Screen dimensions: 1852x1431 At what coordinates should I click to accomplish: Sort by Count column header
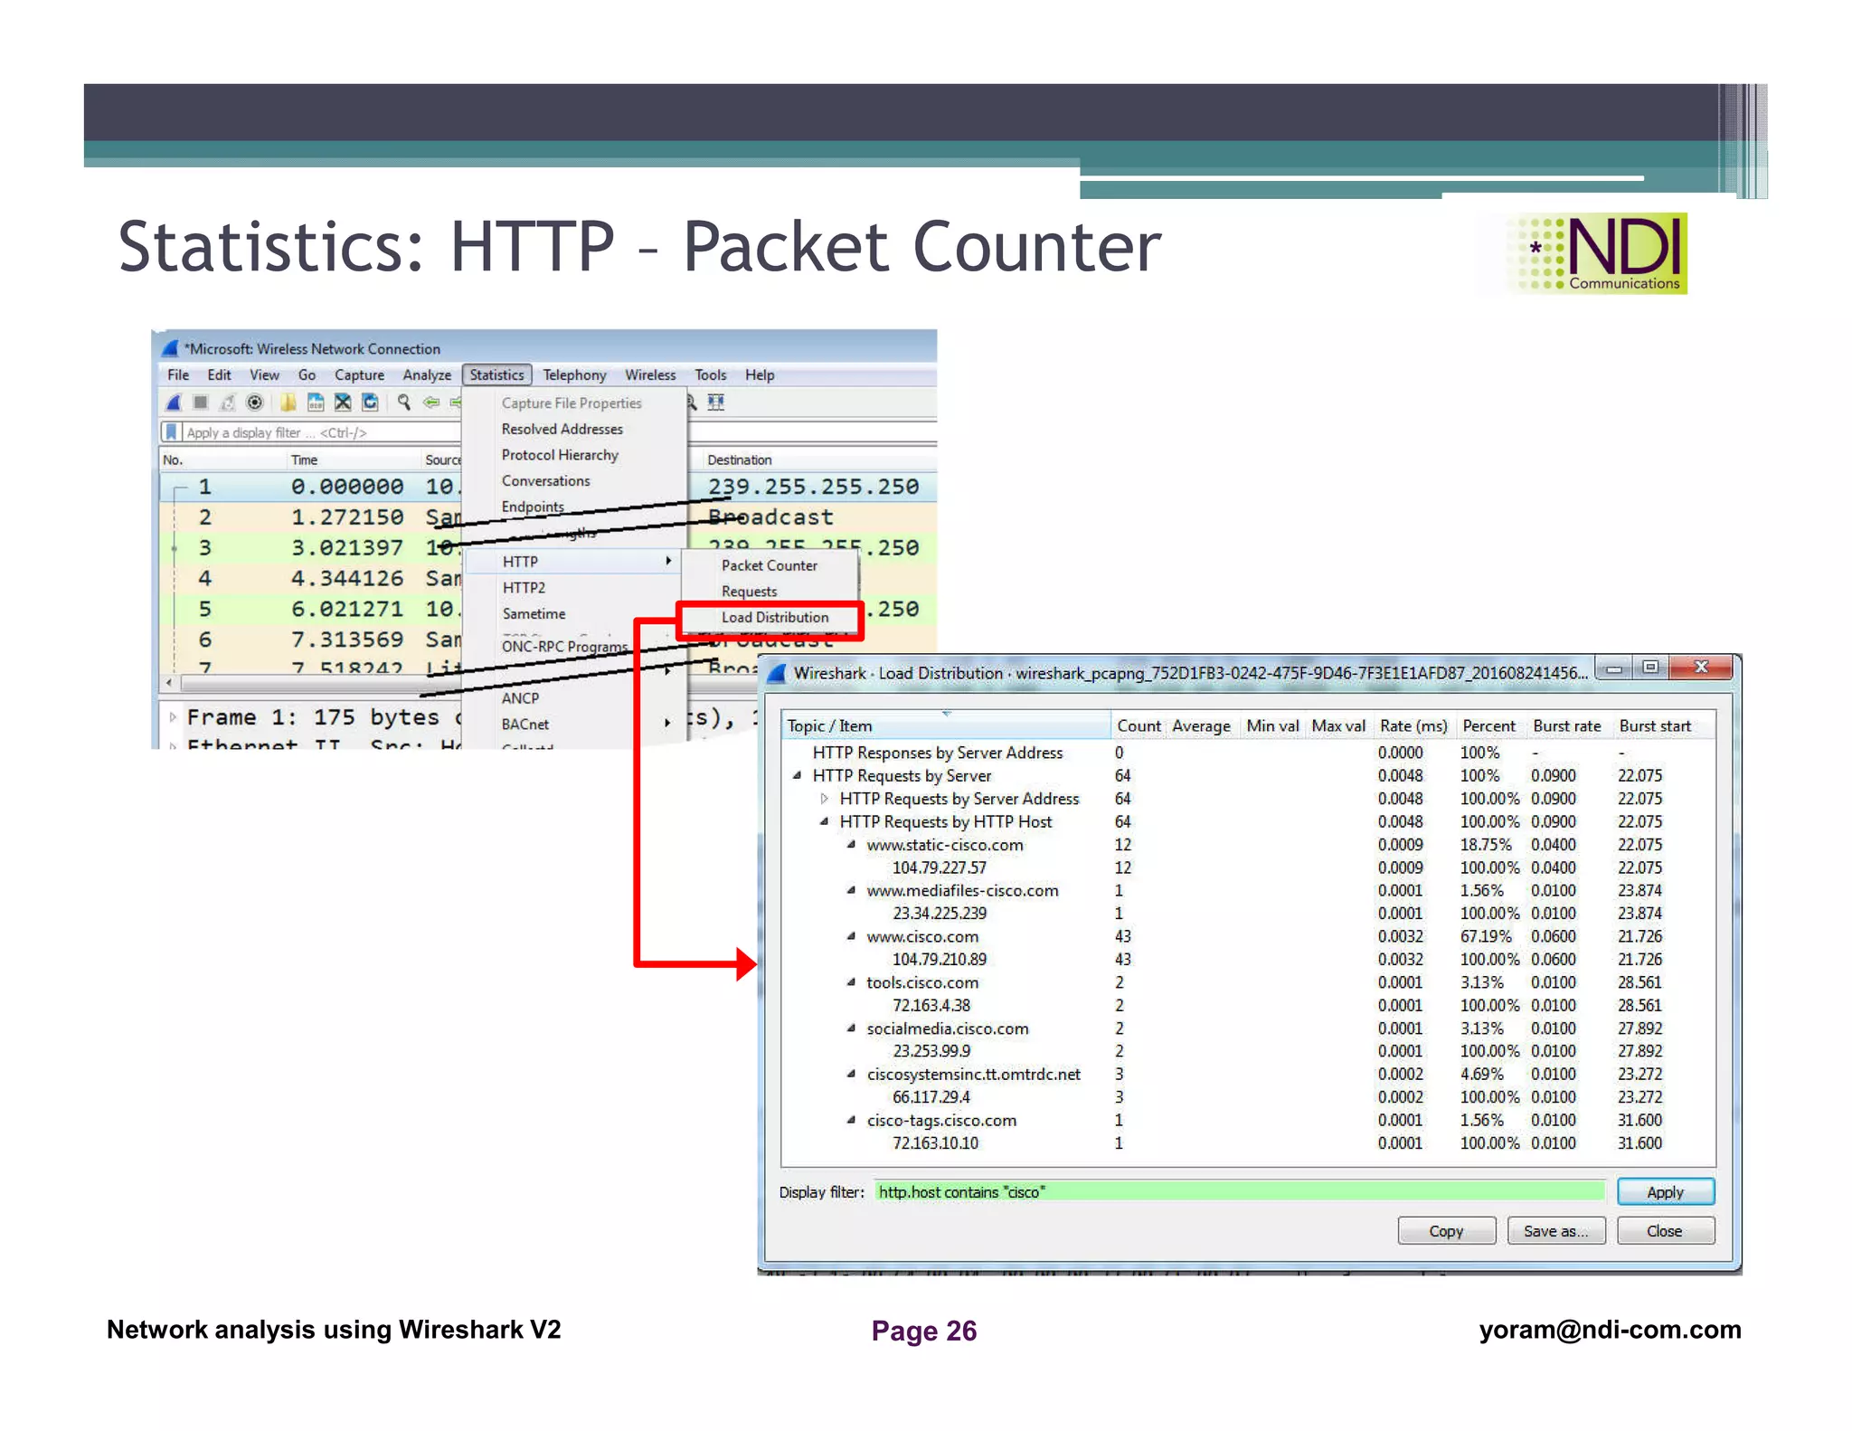(1139, 725)
